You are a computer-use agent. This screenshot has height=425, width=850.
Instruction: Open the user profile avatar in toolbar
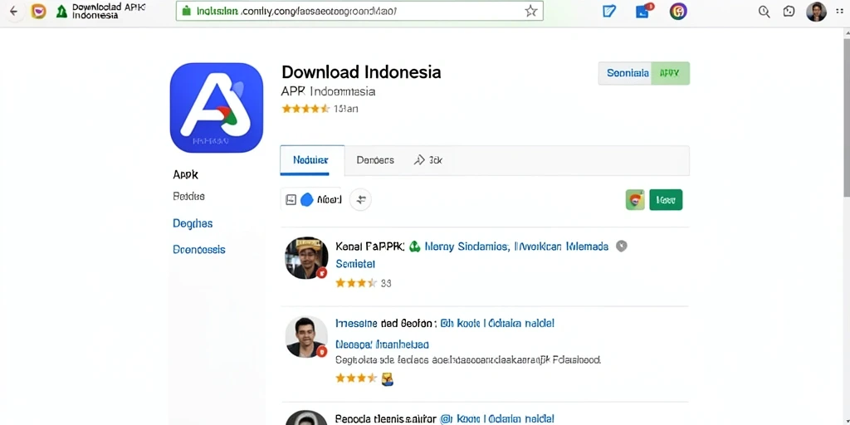tap(816, 12)
